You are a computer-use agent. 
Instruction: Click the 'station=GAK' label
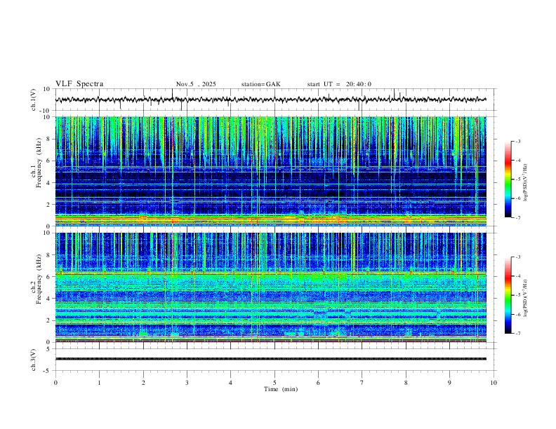tap(260, 84)
